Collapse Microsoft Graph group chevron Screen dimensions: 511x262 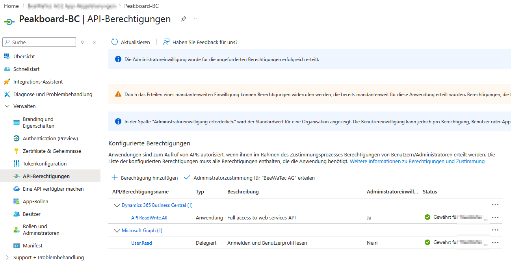[x=117, y=230]
